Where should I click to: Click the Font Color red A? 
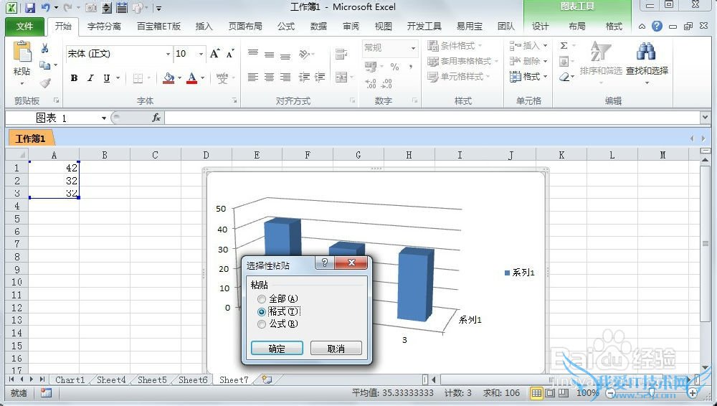192,78
